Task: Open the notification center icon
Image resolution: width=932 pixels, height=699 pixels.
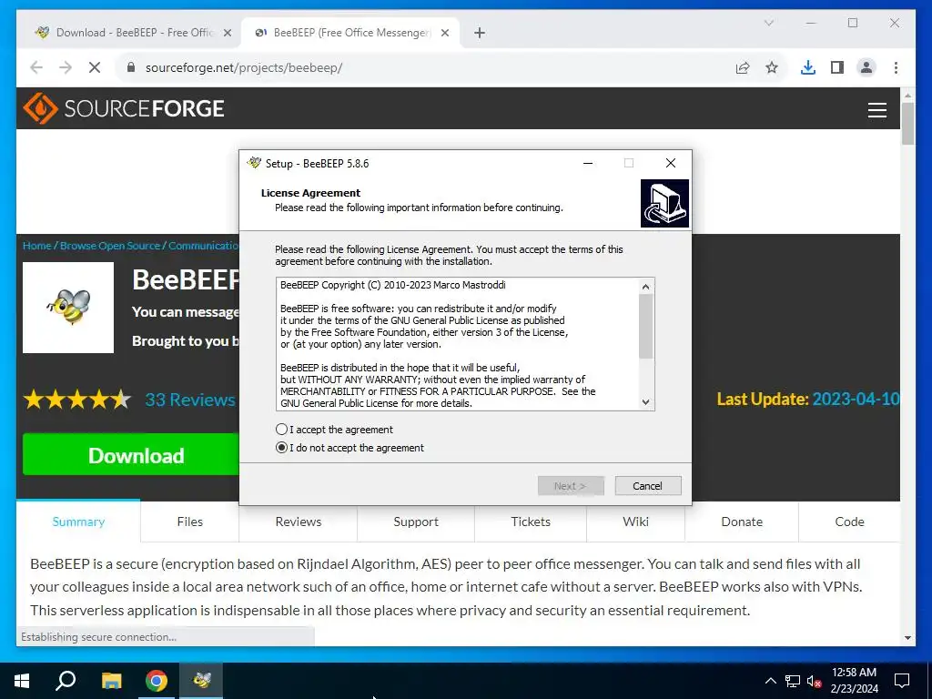Action: (x=902, y=681)
